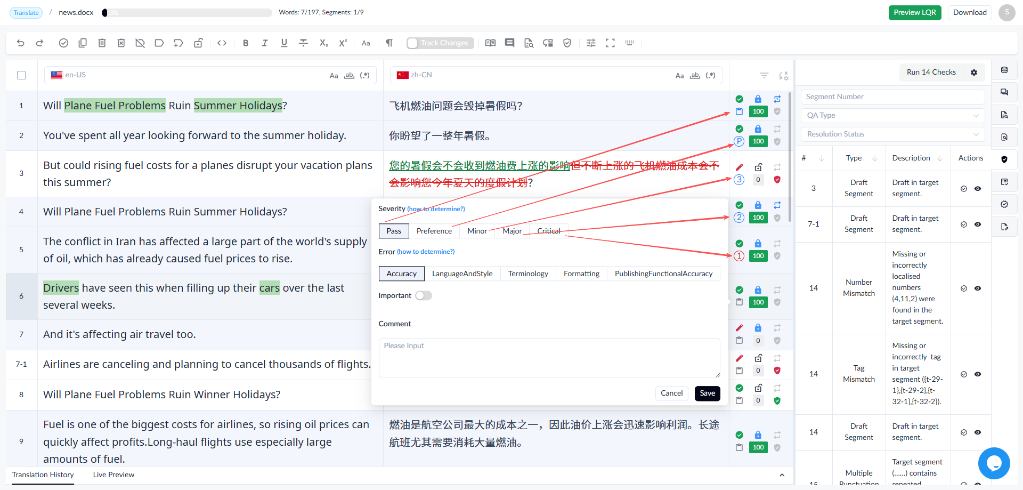Image resolution: width=1023 pixels, height=490 pixels.
Task: Apply bold formatting with B icon
Action: click(x=246, y=43)
